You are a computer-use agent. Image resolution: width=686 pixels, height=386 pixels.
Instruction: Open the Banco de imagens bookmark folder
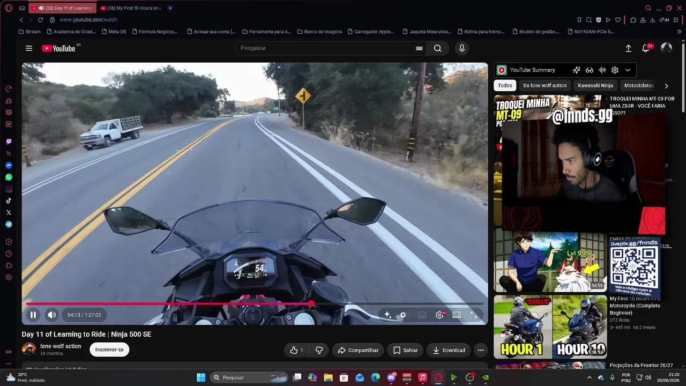[x=319, y=32]
